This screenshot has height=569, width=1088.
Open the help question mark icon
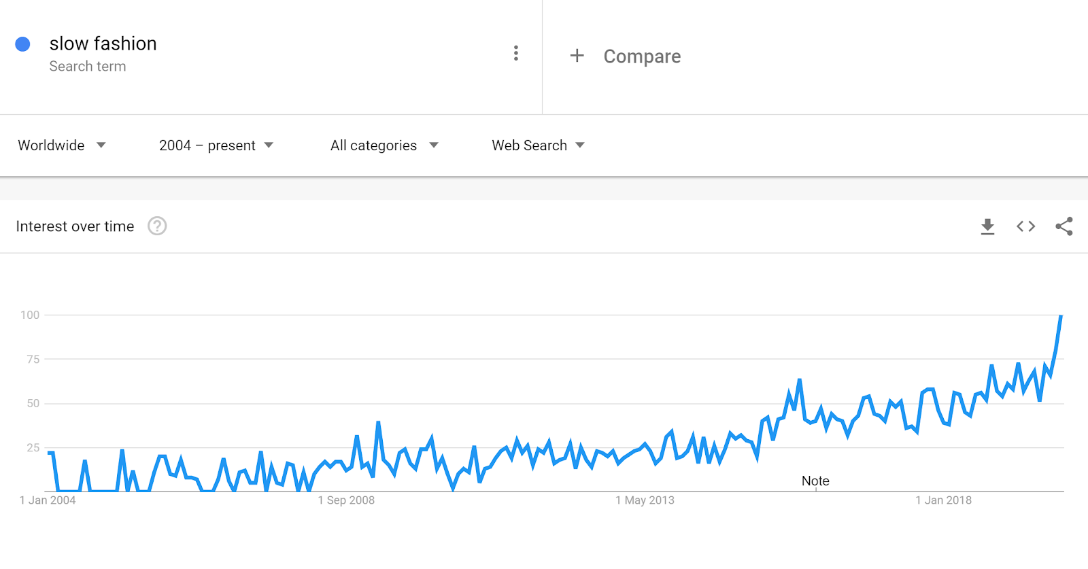pyautogui.click(x=157, y=226)
